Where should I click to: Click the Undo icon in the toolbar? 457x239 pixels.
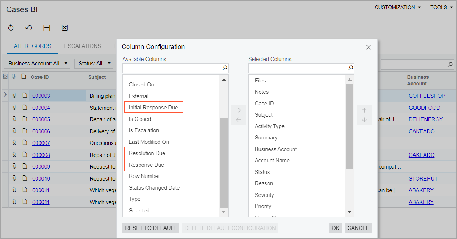(x=29, y=28)
